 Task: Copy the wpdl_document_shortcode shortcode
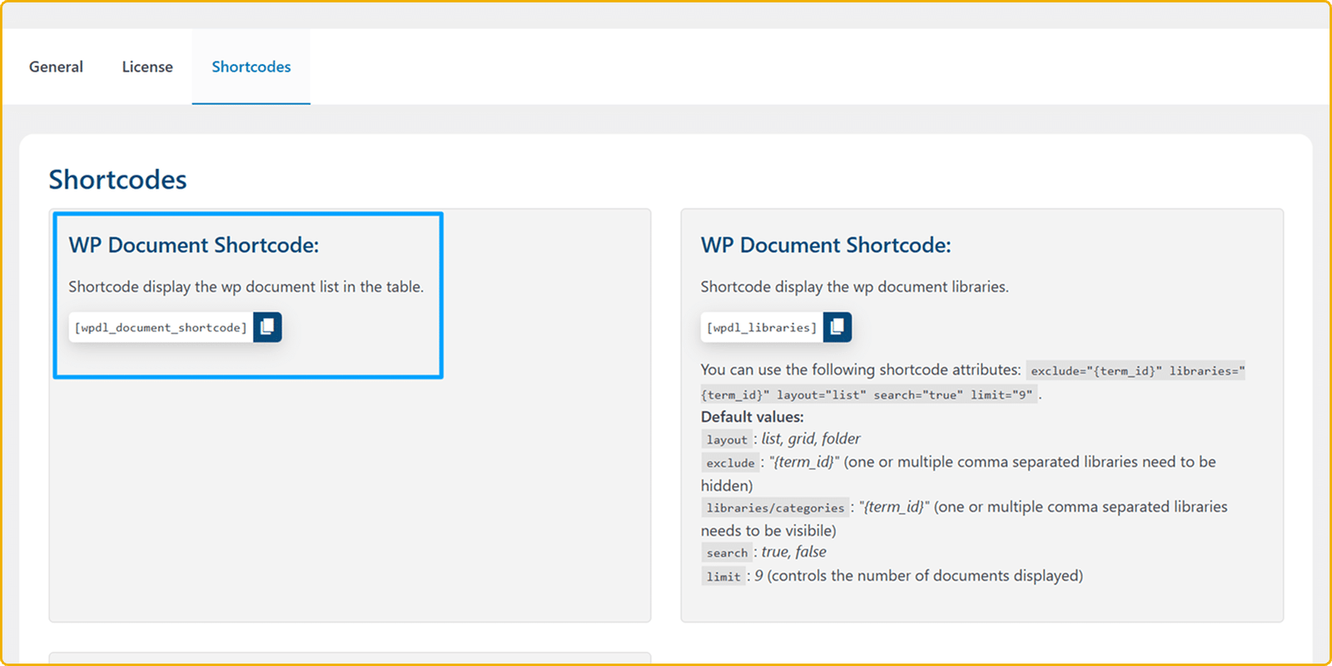point(267,327)
